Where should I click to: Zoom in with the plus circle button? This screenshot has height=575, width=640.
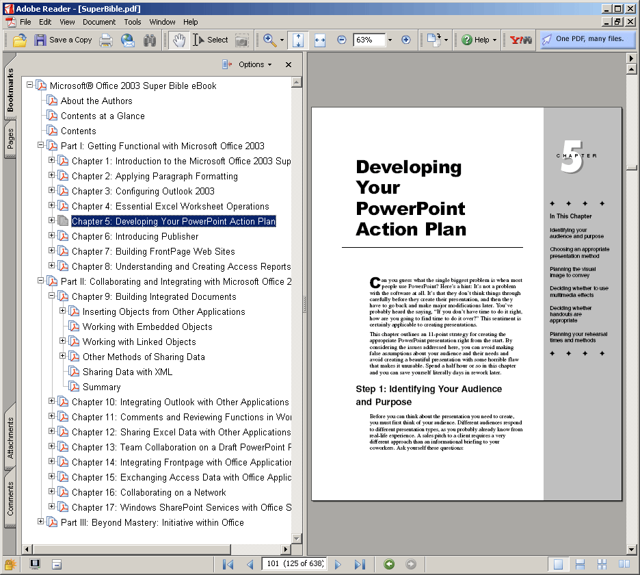(405, 40)
